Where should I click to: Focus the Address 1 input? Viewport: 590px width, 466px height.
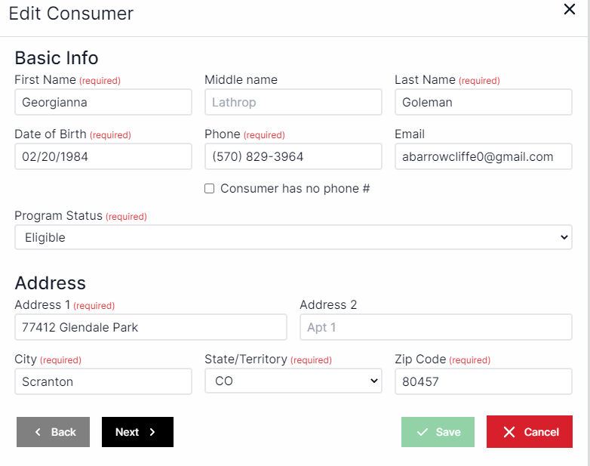150,327
